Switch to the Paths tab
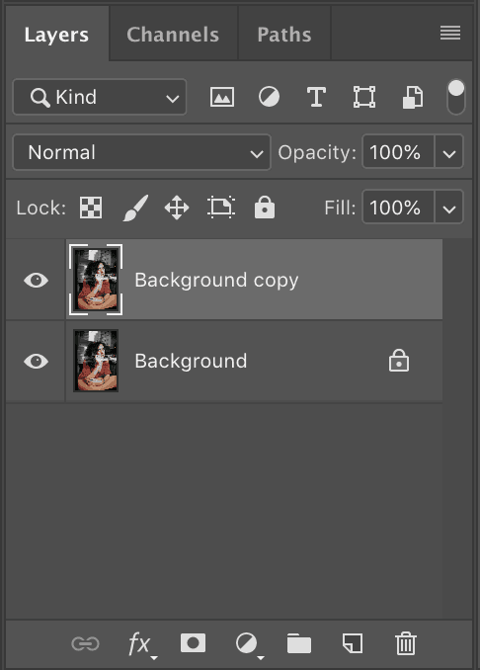The image size is (480, 670). [x=284, y=35]
